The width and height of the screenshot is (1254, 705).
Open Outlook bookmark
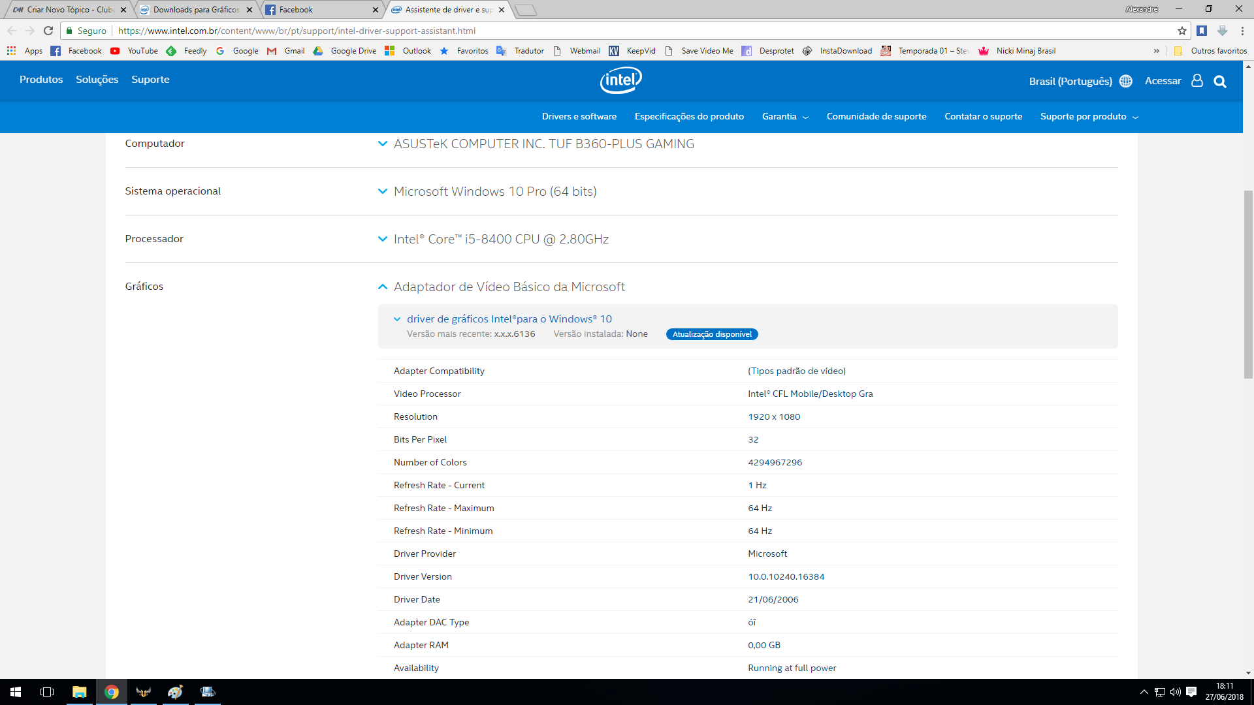[x=408, y=51]
